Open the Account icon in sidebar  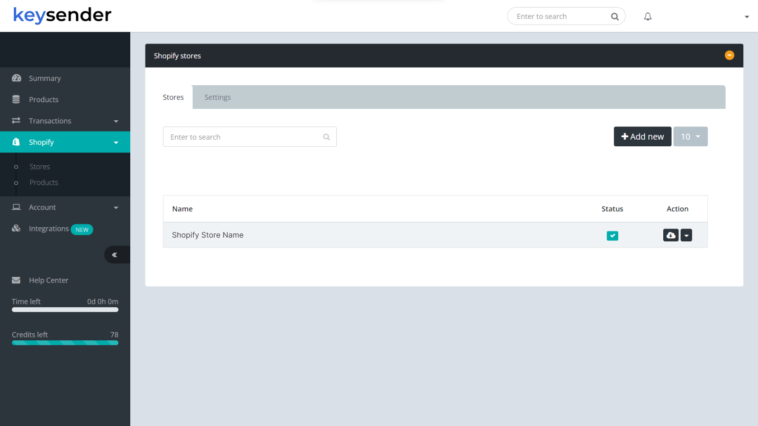click(x=16, y=207)
